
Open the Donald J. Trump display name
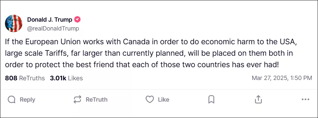click(x=50, y=20)
